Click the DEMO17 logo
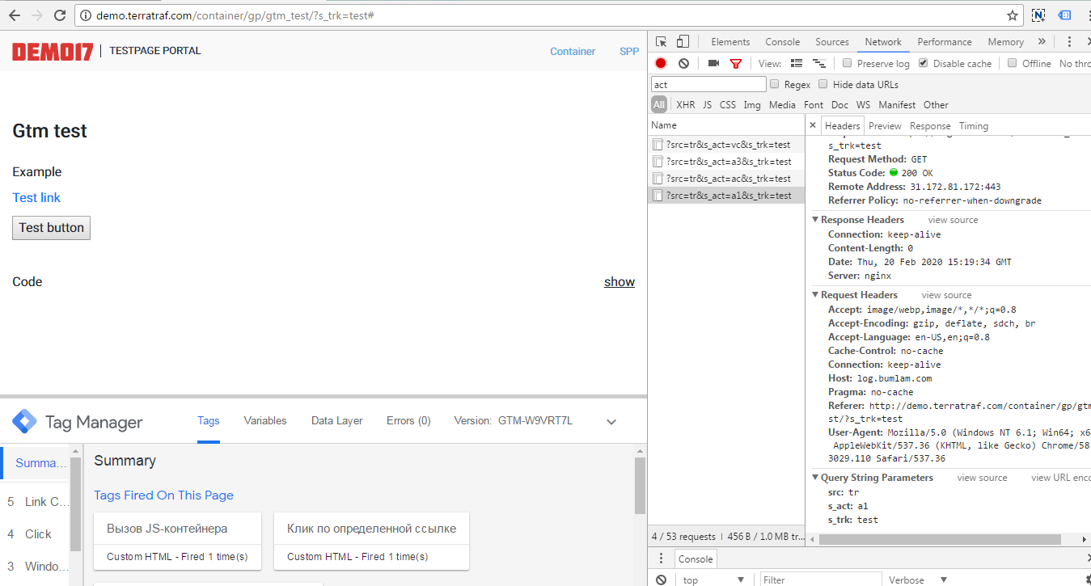Screen dimensions: 1091x586 [x=53, y=51]
